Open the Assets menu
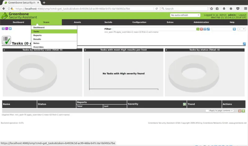The image size is (248, 146). (77, 22)
